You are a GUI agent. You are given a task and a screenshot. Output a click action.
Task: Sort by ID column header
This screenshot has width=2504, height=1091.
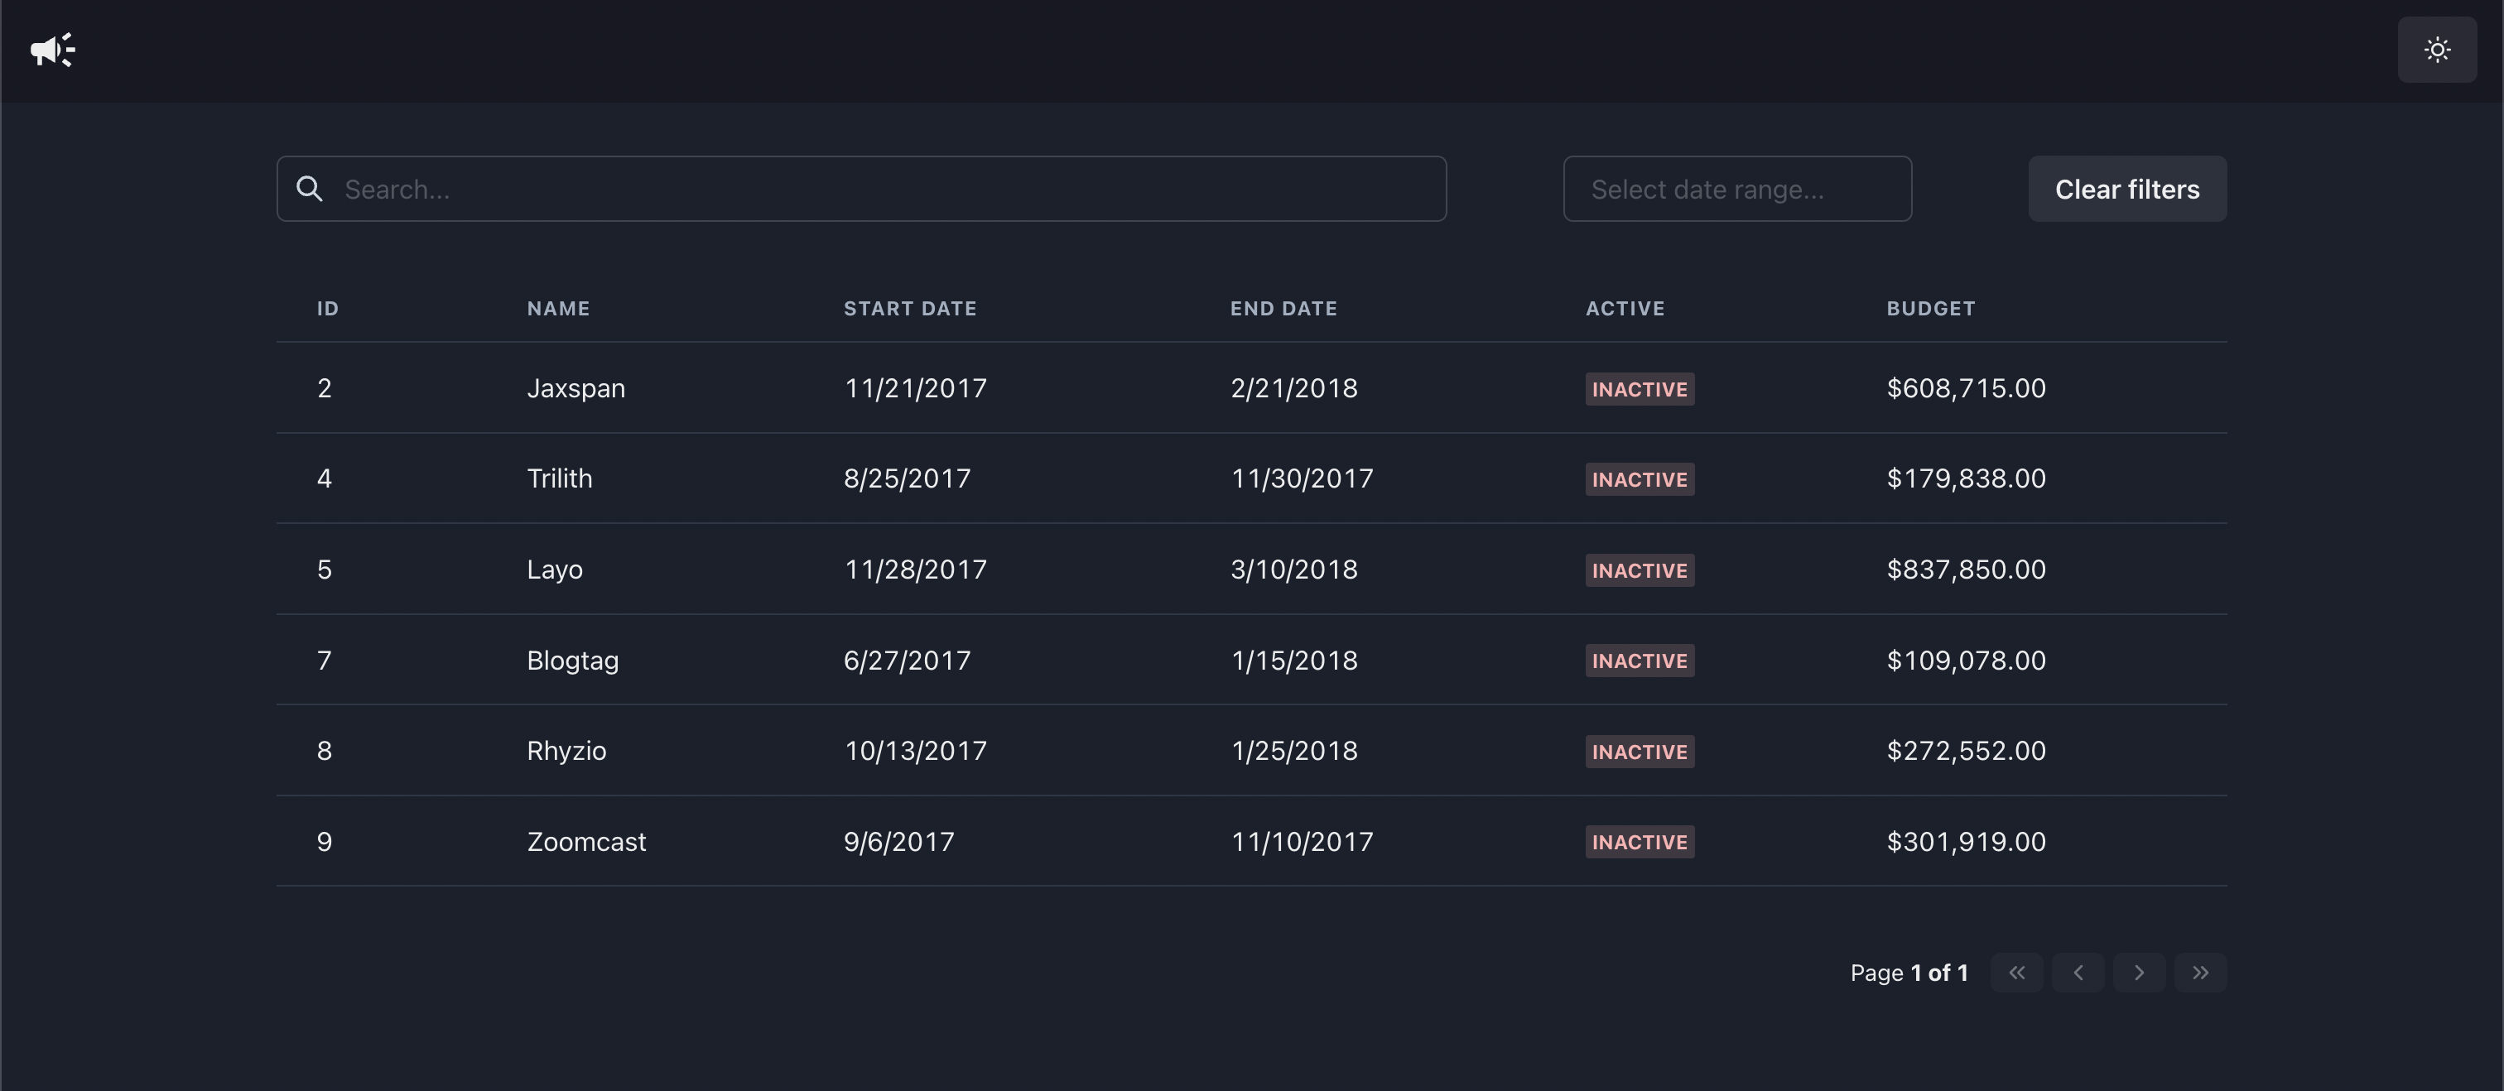pos(328,308)
